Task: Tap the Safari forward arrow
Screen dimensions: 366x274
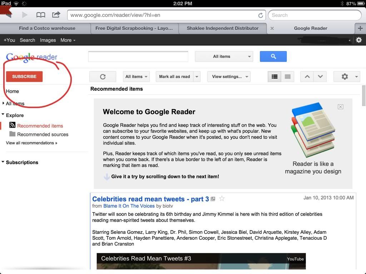Action: [25, 15]
